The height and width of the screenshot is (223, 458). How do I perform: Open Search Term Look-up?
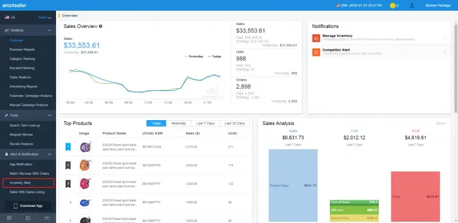click(24, 125)
